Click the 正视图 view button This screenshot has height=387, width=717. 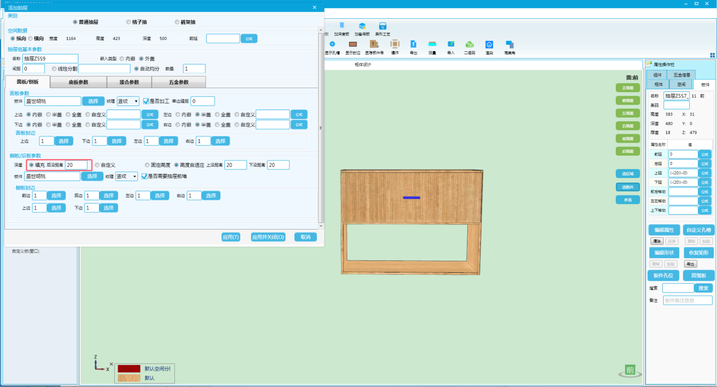pos(628,88)
